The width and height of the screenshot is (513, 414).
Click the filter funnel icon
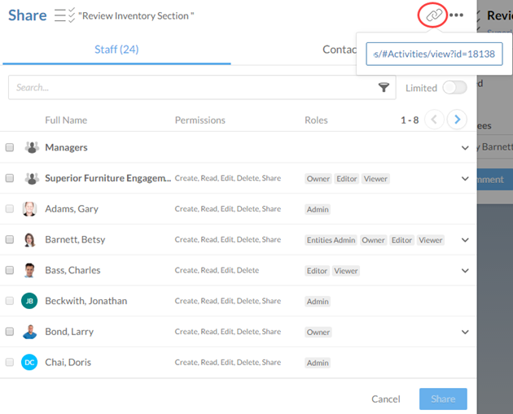[384, 88]
